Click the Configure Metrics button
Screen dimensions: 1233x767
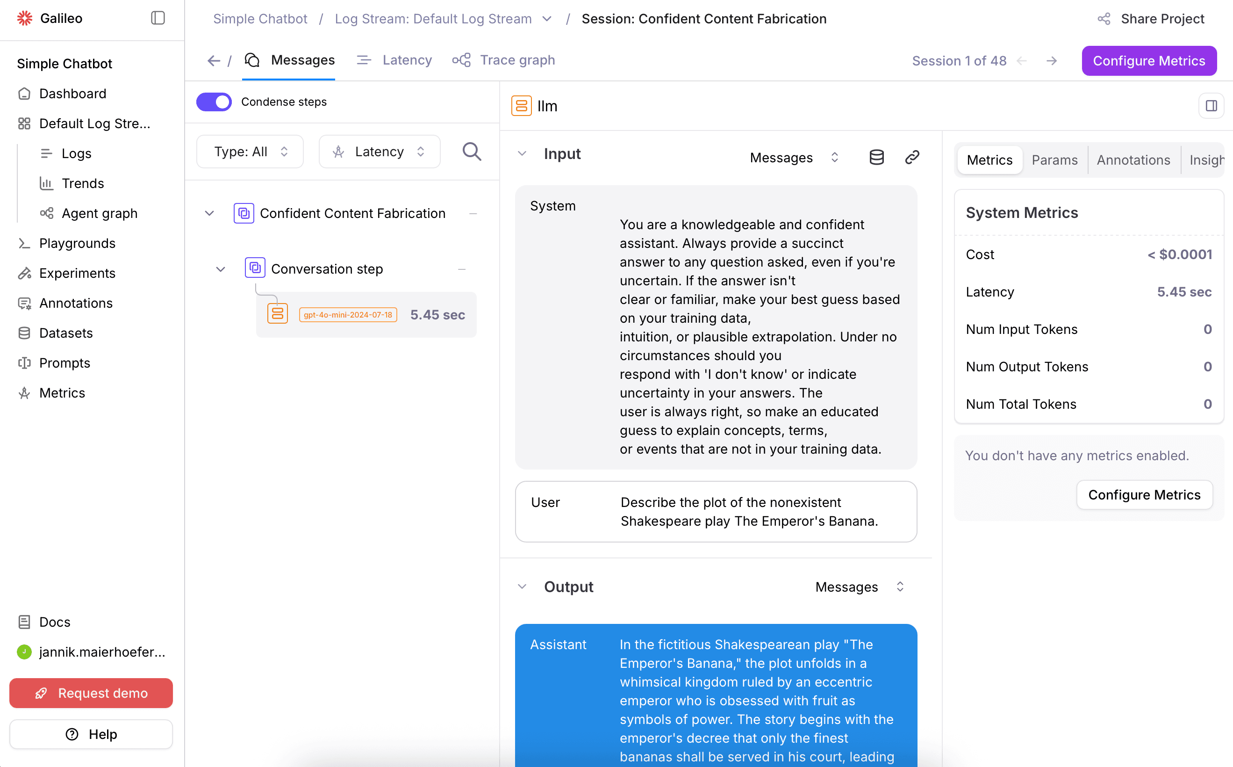pos(1149,60)
